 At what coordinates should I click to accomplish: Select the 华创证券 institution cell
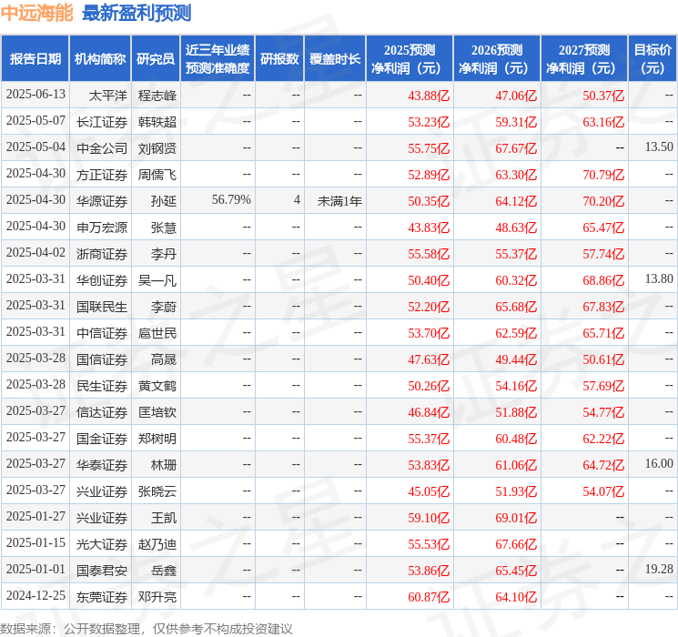[102, 280]
